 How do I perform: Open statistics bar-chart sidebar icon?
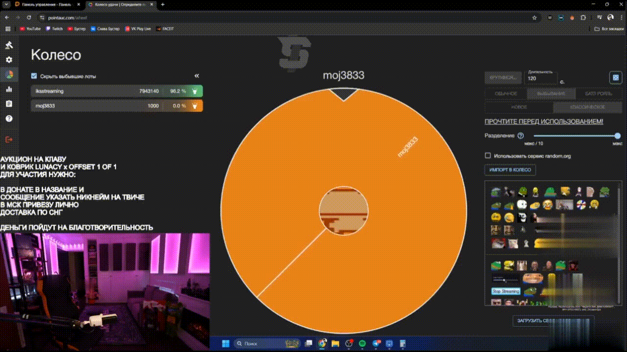click(x=9, y=89)
